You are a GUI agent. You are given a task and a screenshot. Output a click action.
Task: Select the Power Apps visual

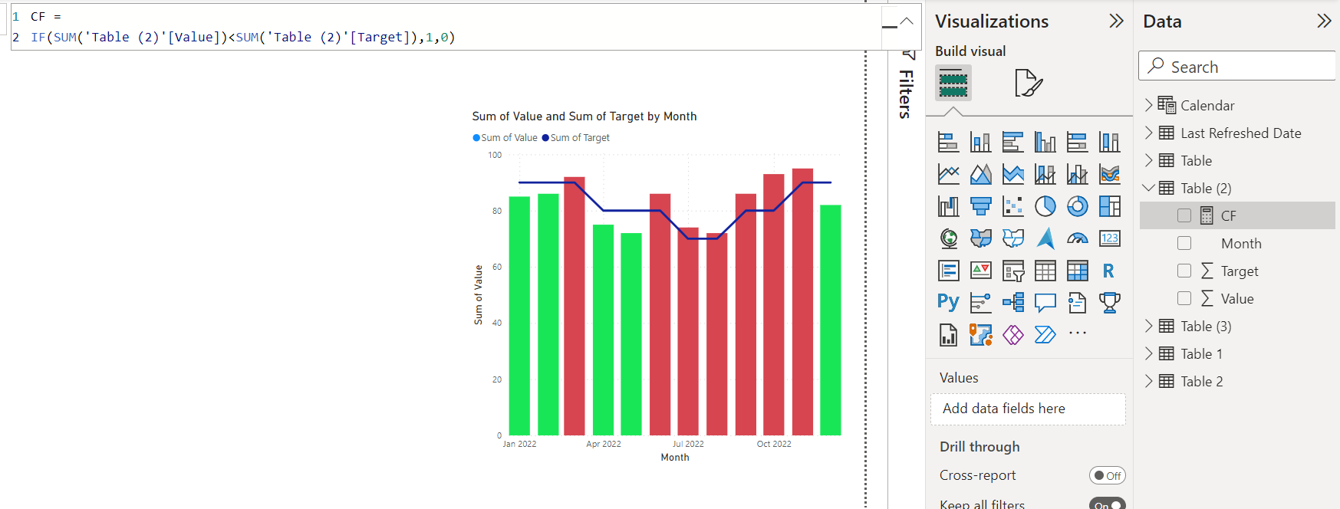(x=1013, y=335)
